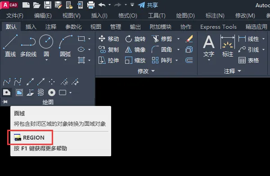Click the Fillet (圆角) tool
The height and width of the screenshot is (176, 270).
click(162, 49)
